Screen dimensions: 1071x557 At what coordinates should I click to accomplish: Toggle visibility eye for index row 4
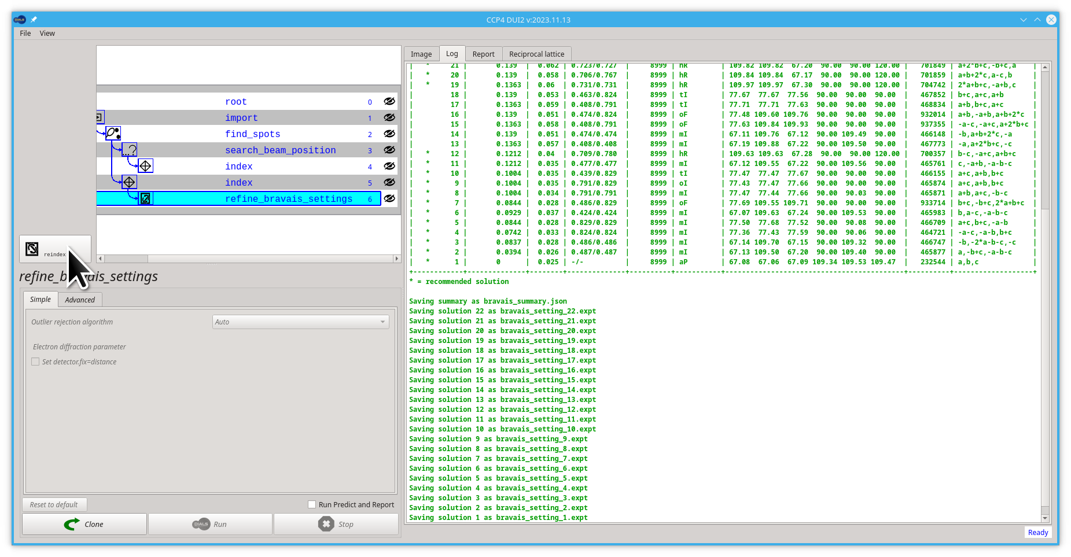(389, 166)
